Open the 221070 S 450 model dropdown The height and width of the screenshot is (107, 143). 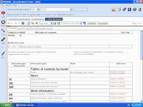pos(42,15)
